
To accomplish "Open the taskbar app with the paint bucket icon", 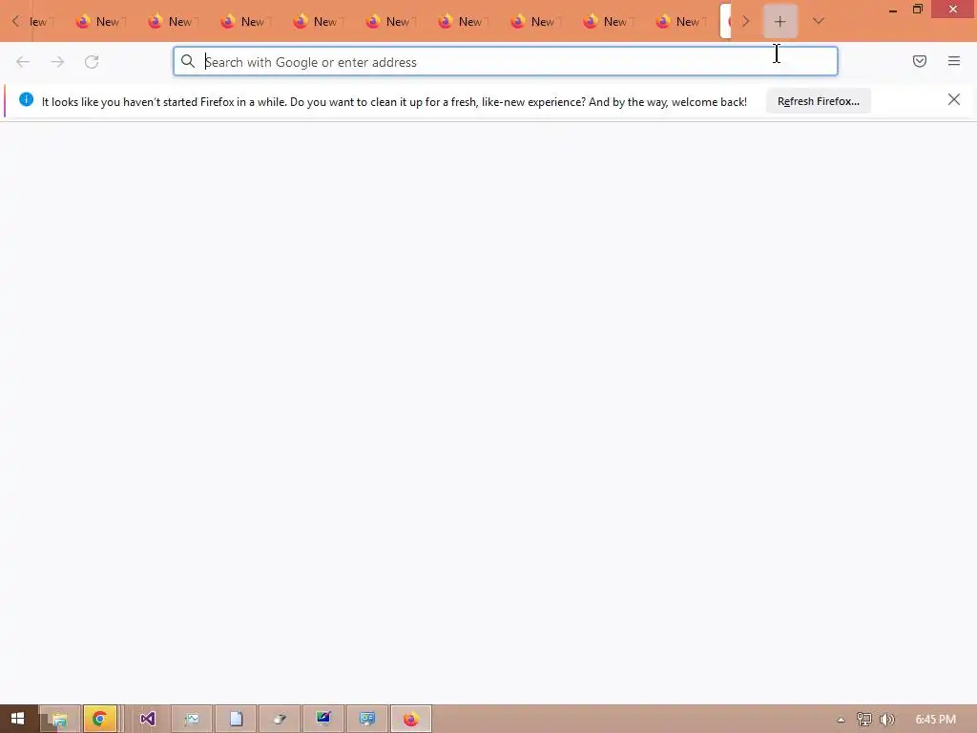I will tap(280, 720).
